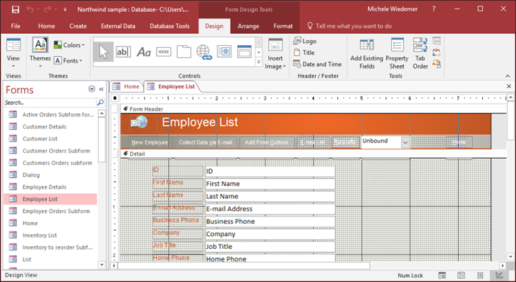Select Inventory List form in list
Image resolution: width=516 pixels, height=282 pixels.
click(40, 235)
